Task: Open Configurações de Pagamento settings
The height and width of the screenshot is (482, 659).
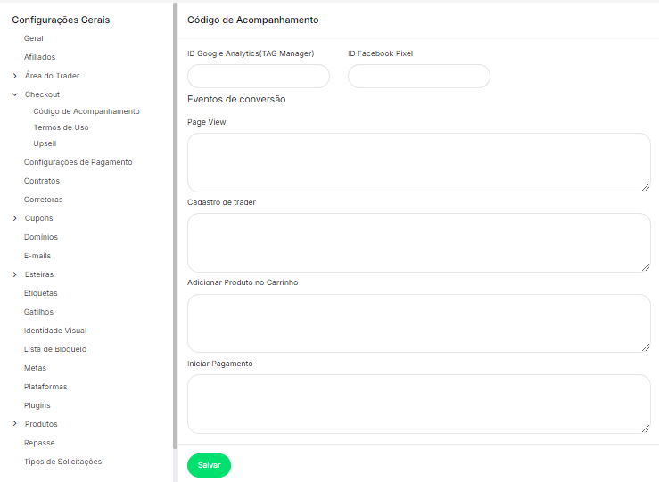Action: coord(78,162)
